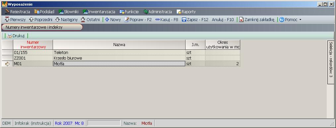Click the row selector for Teleton
Image resolution: width=336 pixels, height=128 pixels.
click(x=7, y=52)
